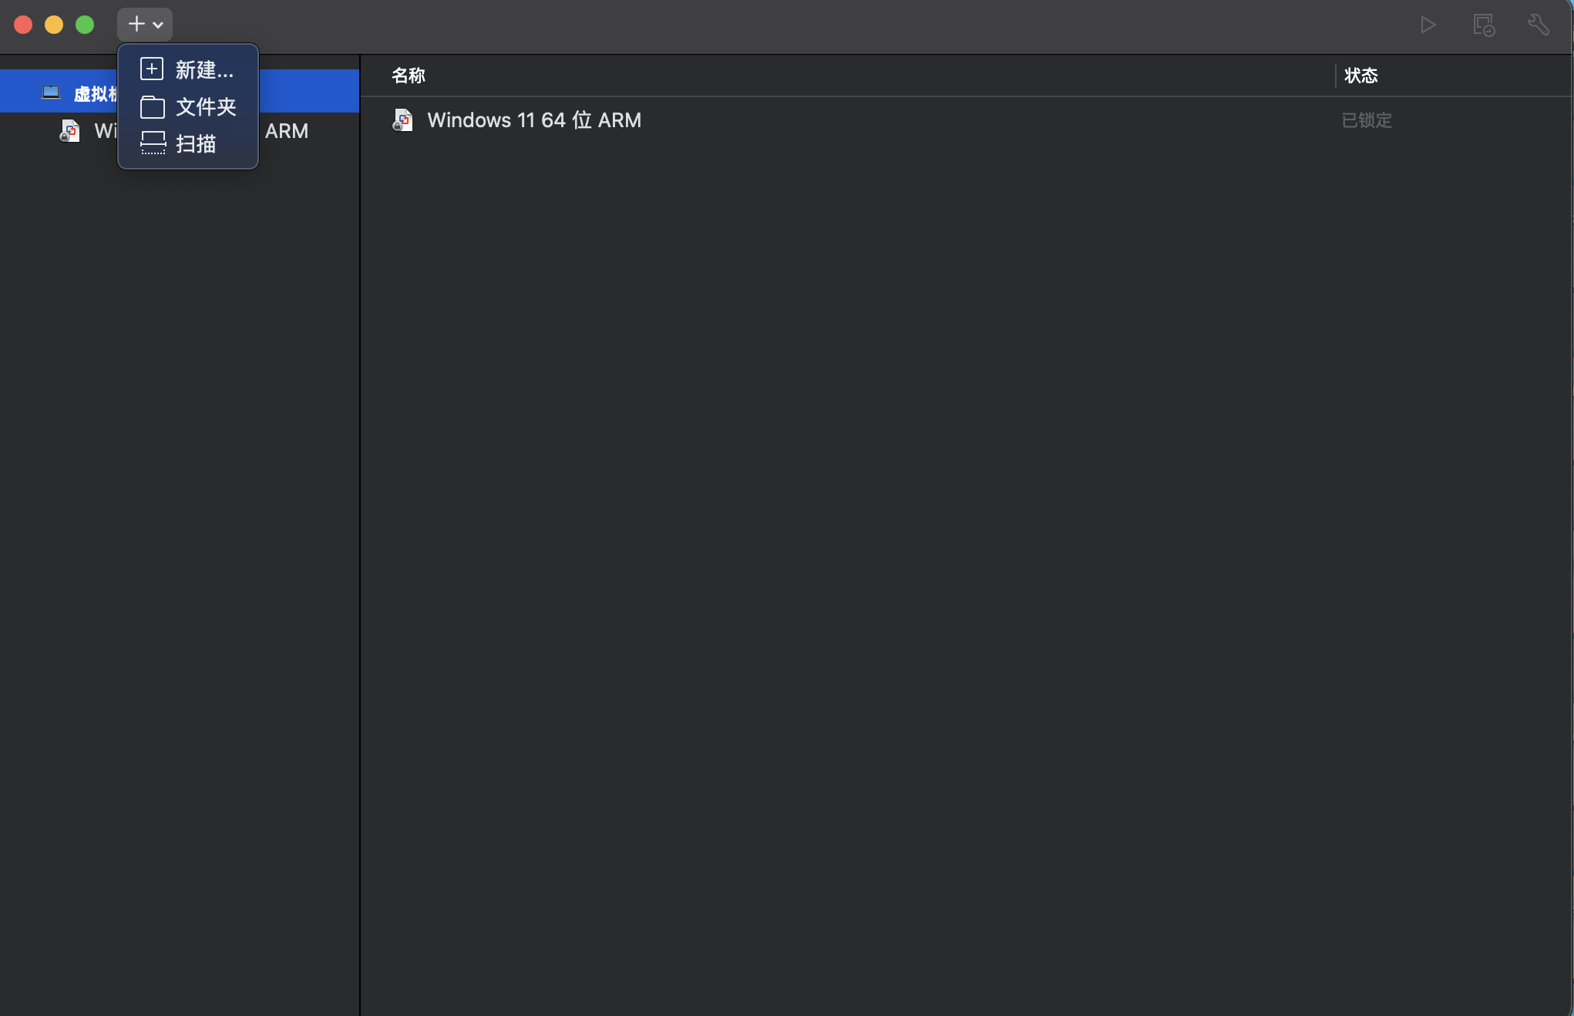Click the laptop icon beside 虚拟机
Image resolution: width=1574 pixels, height=1016 pixels.
click(x=51, y=93)
